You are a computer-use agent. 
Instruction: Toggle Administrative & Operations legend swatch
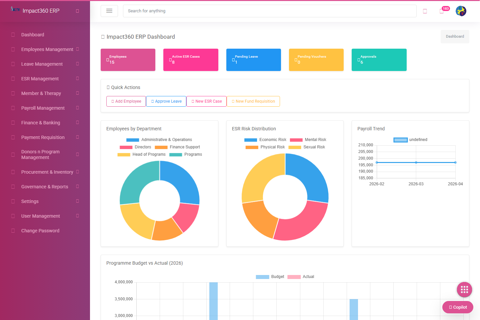tap(133, 140)
